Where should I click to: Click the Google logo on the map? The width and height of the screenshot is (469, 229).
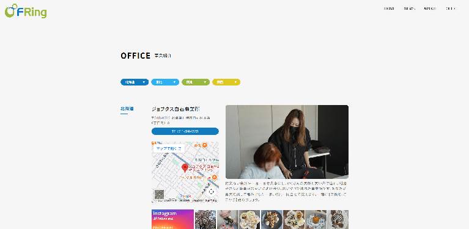[185, 196]
